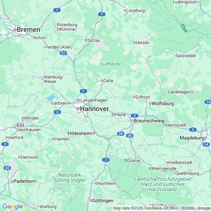Click the Bremen city marker

tap(15, 30)
